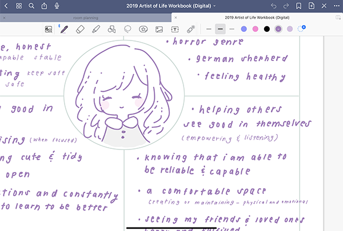The image size is (343, 231).
Task: Pick the pink color swatch
Action: (255, 29)
